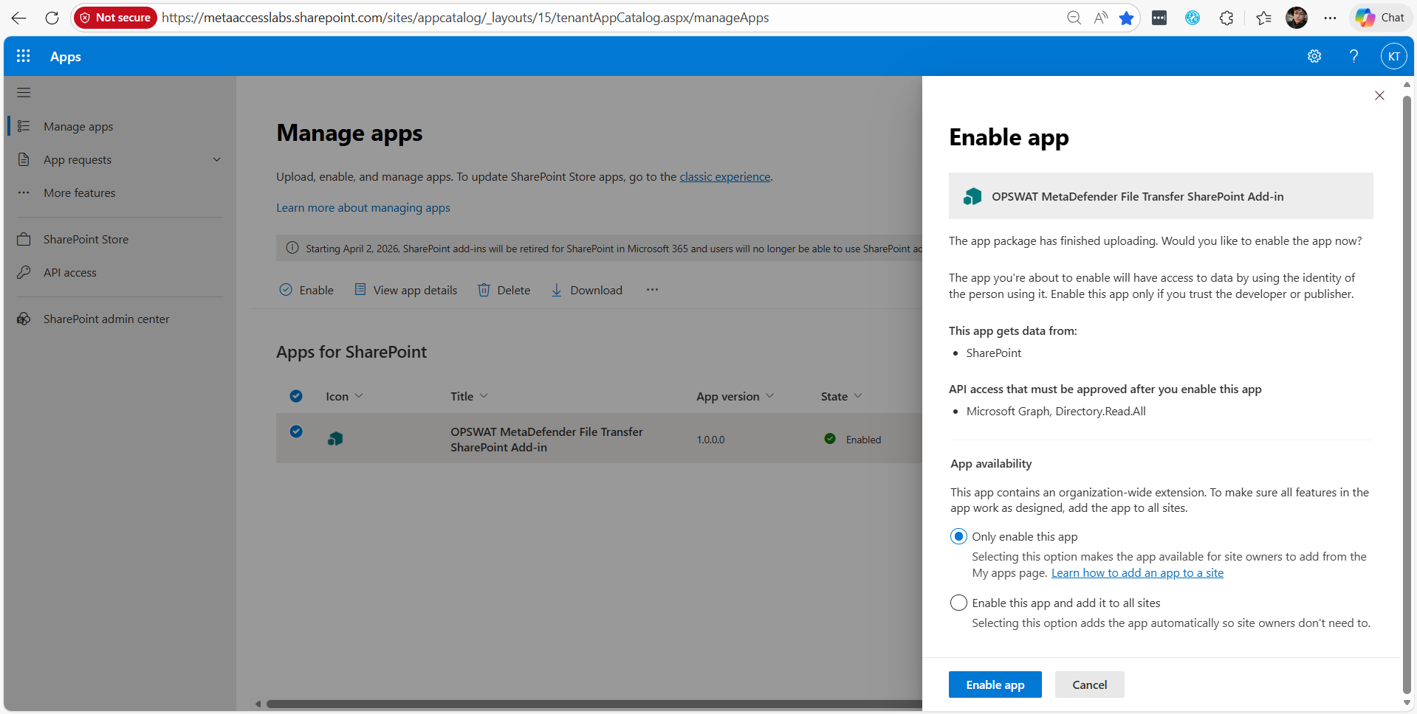Select the Delete trash icon on toolbar
Screen dimensions: 1417x714
point(485,290)
